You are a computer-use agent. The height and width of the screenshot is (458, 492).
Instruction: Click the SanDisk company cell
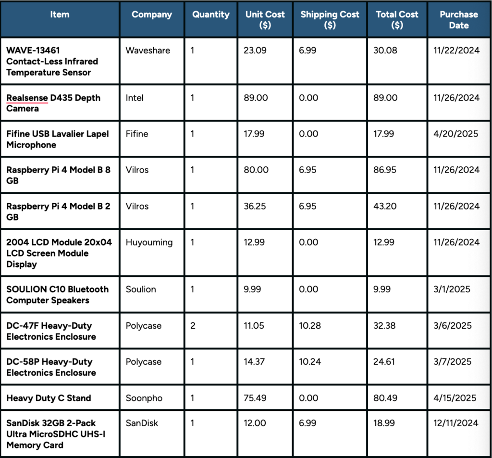pos(152,433)
